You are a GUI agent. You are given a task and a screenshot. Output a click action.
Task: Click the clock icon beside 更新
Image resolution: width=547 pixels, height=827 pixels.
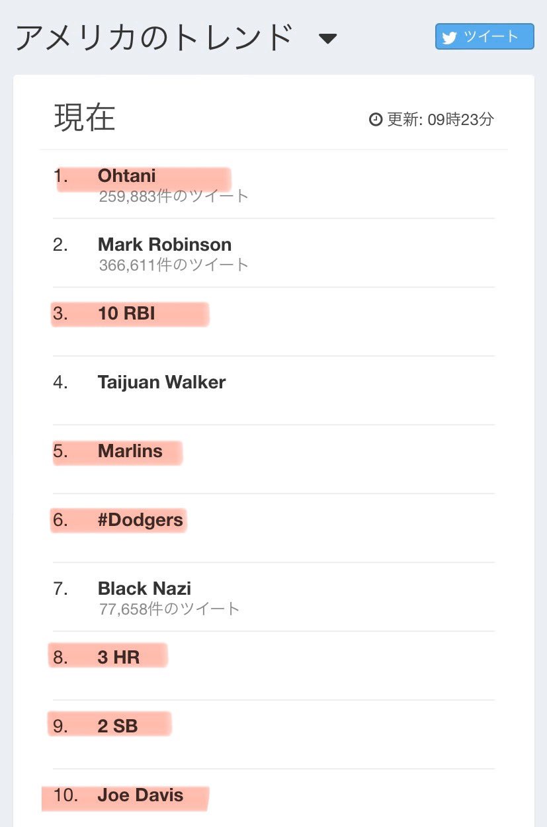pyautogui.click(x=375, y=120)
